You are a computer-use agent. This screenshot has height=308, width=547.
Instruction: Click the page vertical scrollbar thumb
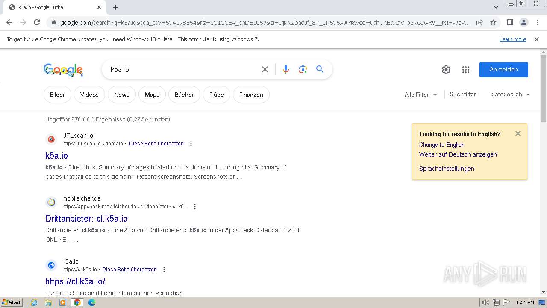pyautogui.click(x=544, y=89)
